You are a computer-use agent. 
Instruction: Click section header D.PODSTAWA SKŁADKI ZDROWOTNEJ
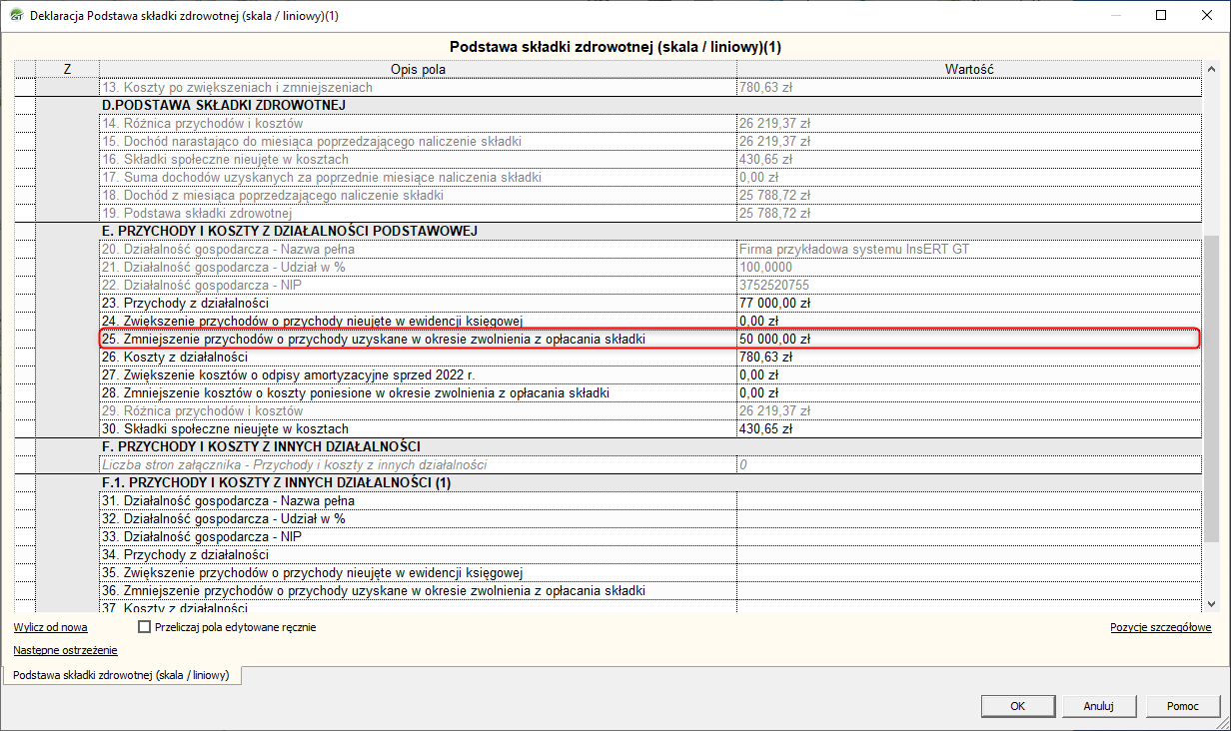649,105
